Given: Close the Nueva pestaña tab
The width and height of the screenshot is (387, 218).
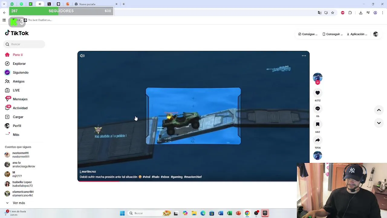Looking at the screenshot, I should [x=116, y=4].
